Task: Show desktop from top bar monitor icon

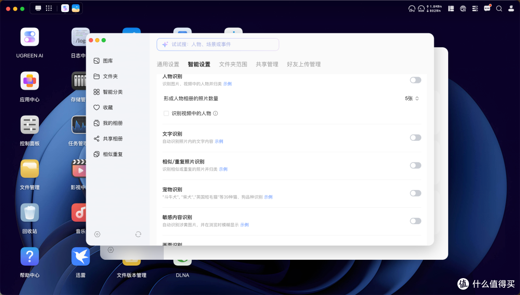Action: 39,8
